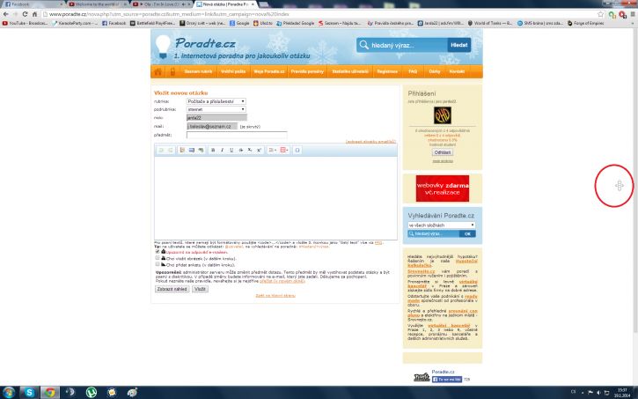The width and height of the screenshot is (638, 399).
Task: Click insert image icon in editor toolbar
Action: pos(192,151)
